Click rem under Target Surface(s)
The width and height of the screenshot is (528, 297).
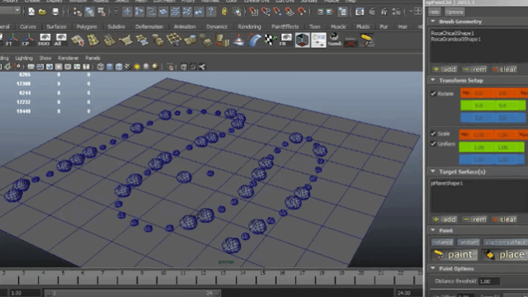[474, 219]
